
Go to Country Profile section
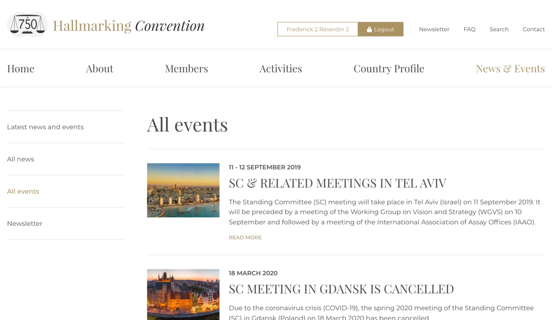(389, 68)
